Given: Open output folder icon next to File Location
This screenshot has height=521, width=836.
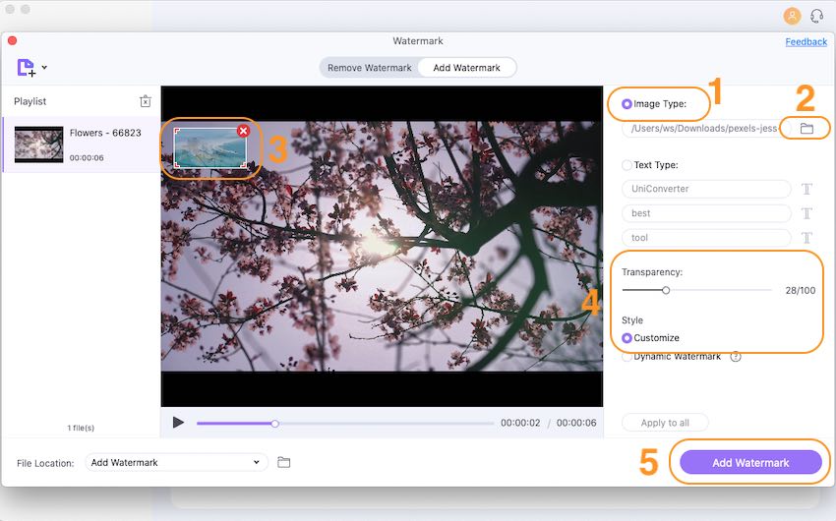Looking at the screenshot, I should (x=283, y=462).
